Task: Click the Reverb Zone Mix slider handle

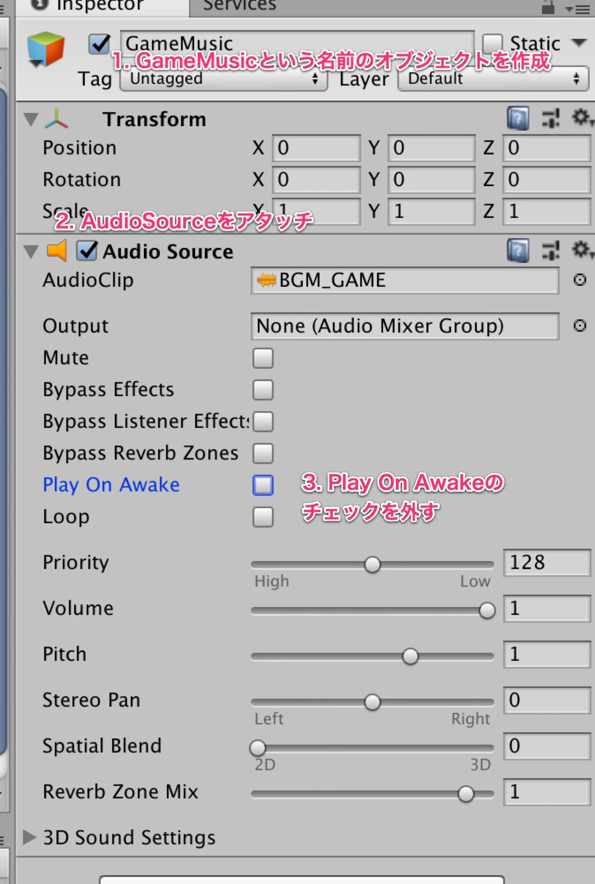Action: point(466,794)
